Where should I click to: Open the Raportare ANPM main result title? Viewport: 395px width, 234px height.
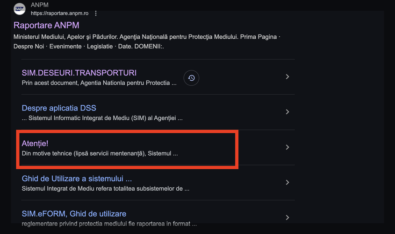pos(46,25)
